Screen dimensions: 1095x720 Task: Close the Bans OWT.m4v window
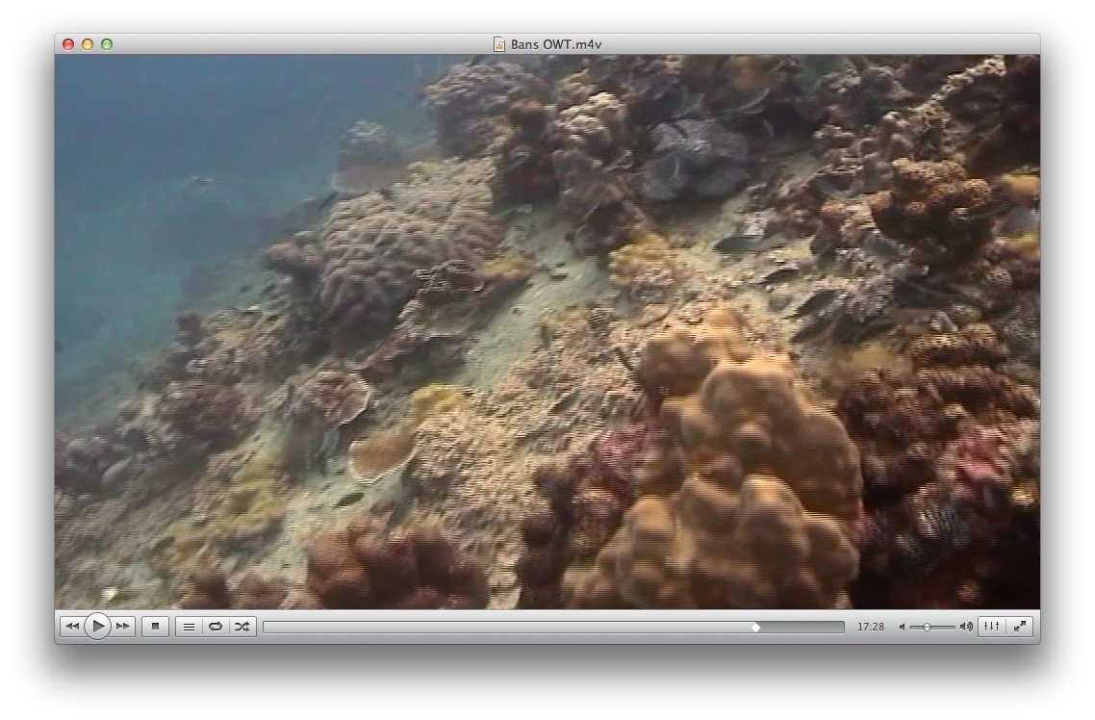click(x=68, y=44)
